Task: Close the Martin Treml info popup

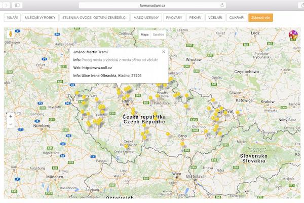Action: click(163, 52)
